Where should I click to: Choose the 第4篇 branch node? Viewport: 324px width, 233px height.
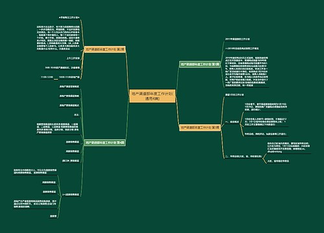point(105,142)
